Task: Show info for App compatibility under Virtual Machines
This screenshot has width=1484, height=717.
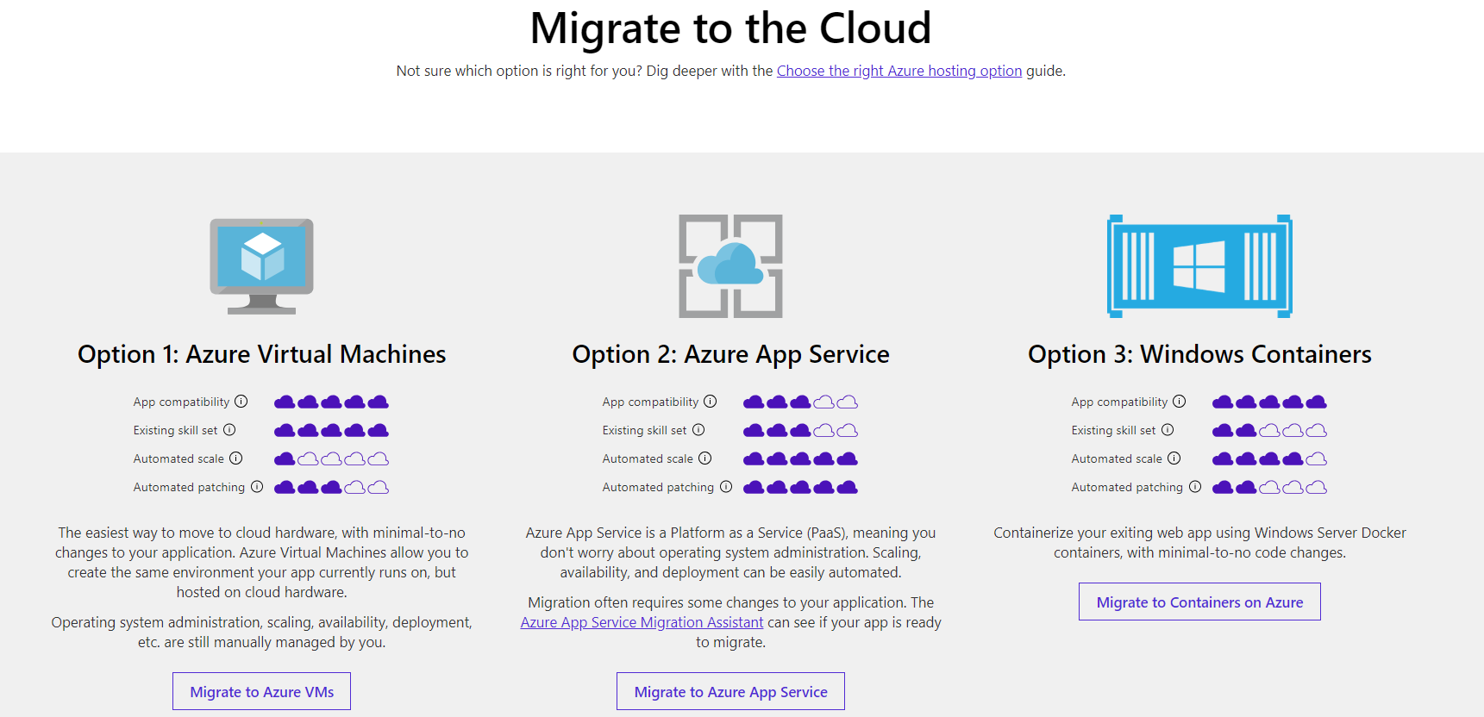Action: [241, 402]
